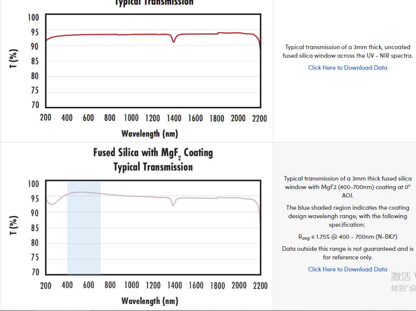The width and height of the screenshot is (416, 311).
Task: Click the Wavelength (nm) label under the uncoated chart
Action: 150,133
